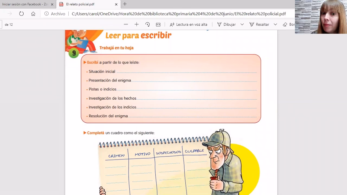The width and height of the screenshot is (347, 195).
Task: Close the El relato policial.pdf tab
Action: (x=116, y=4)
